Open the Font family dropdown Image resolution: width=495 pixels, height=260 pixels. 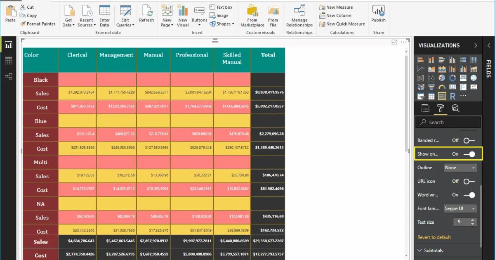pos(460,208)
